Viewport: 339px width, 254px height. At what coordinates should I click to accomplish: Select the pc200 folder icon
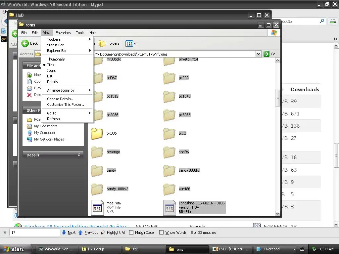pos(169,78)
